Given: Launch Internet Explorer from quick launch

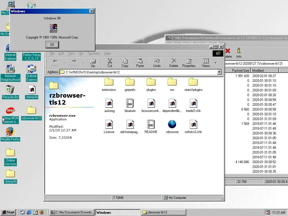Looking at the screenshot, I should [29, 212].
